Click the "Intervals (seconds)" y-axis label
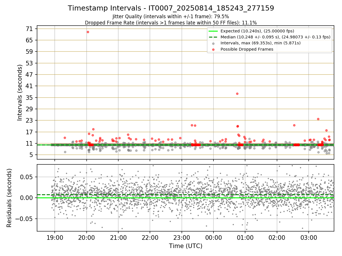 (20, 92)
